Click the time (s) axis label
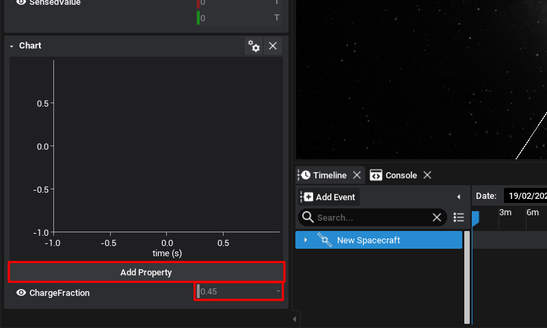Viewport: 547px width, 328px height. (x=167, y=253)
